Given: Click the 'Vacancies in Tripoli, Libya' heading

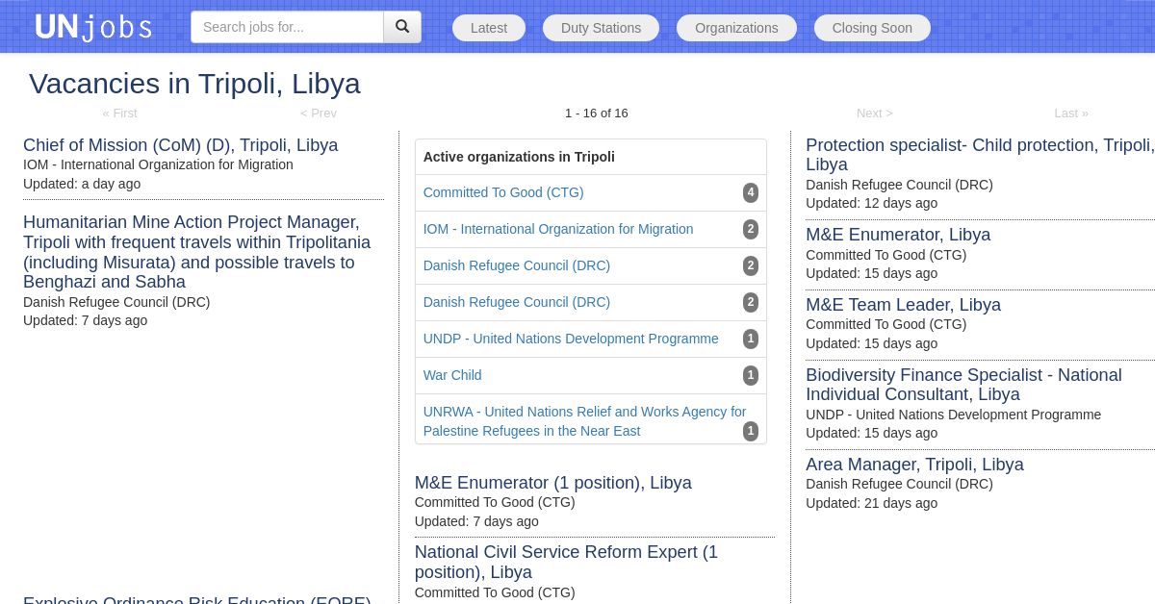Looking at the screenshot, I should point(194,84).
